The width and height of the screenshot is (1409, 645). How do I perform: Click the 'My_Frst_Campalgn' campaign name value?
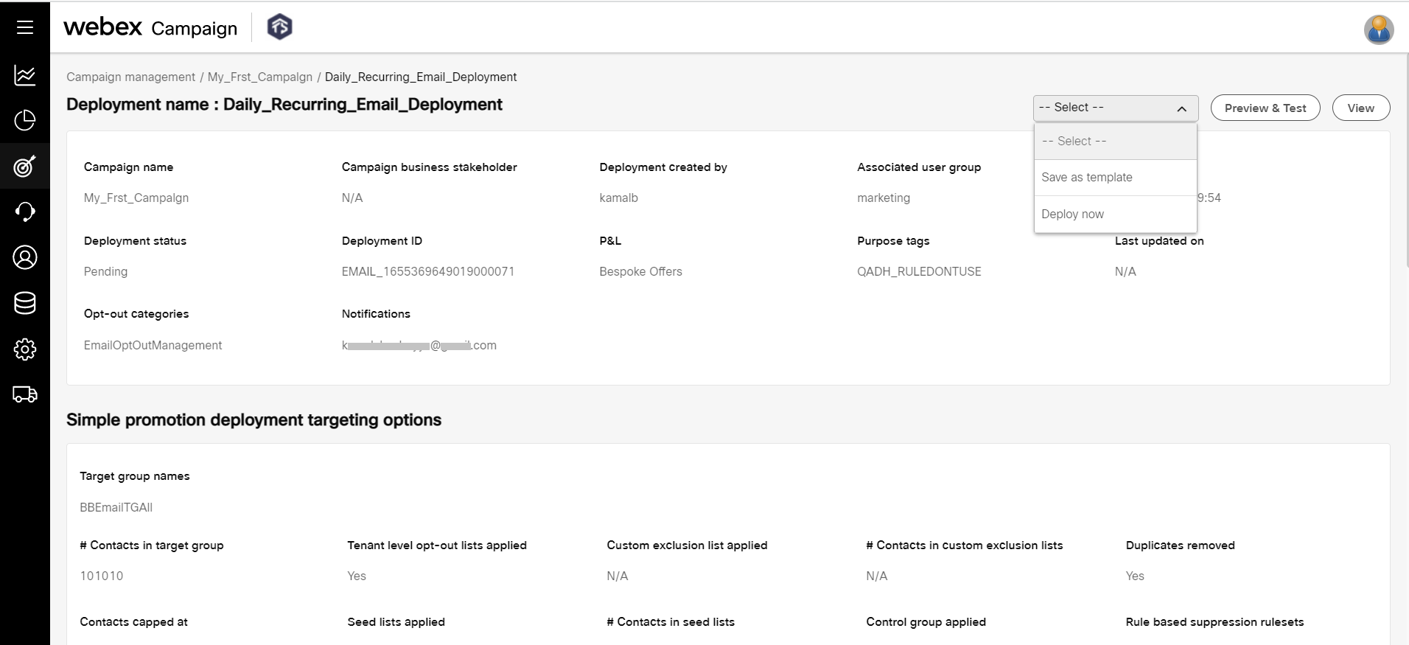click(136, 198)
